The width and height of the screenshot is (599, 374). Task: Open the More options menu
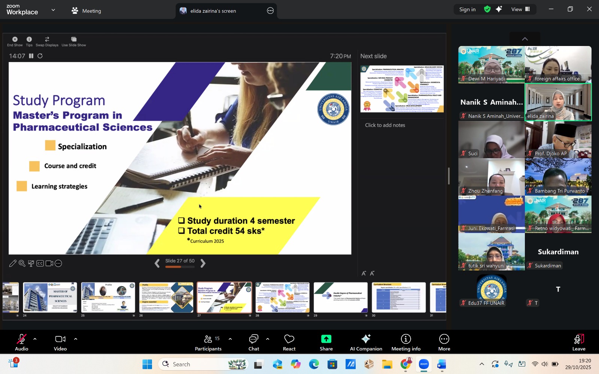point(444,342)
